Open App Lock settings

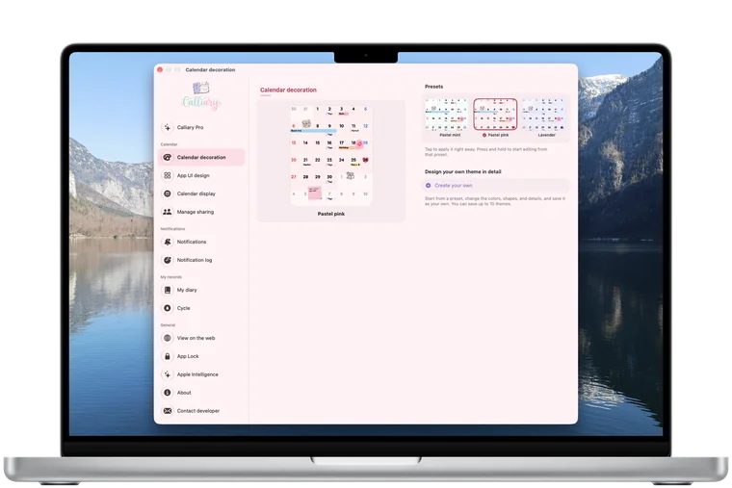pos(201,356)
